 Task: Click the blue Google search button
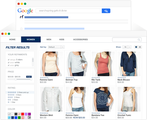(x=106, y=11)
